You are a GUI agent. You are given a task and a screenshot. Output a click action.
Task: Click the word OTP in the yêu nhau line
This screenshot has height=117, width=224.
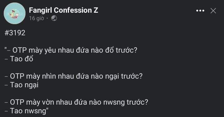pyautogui.click(x=19, y=50)
